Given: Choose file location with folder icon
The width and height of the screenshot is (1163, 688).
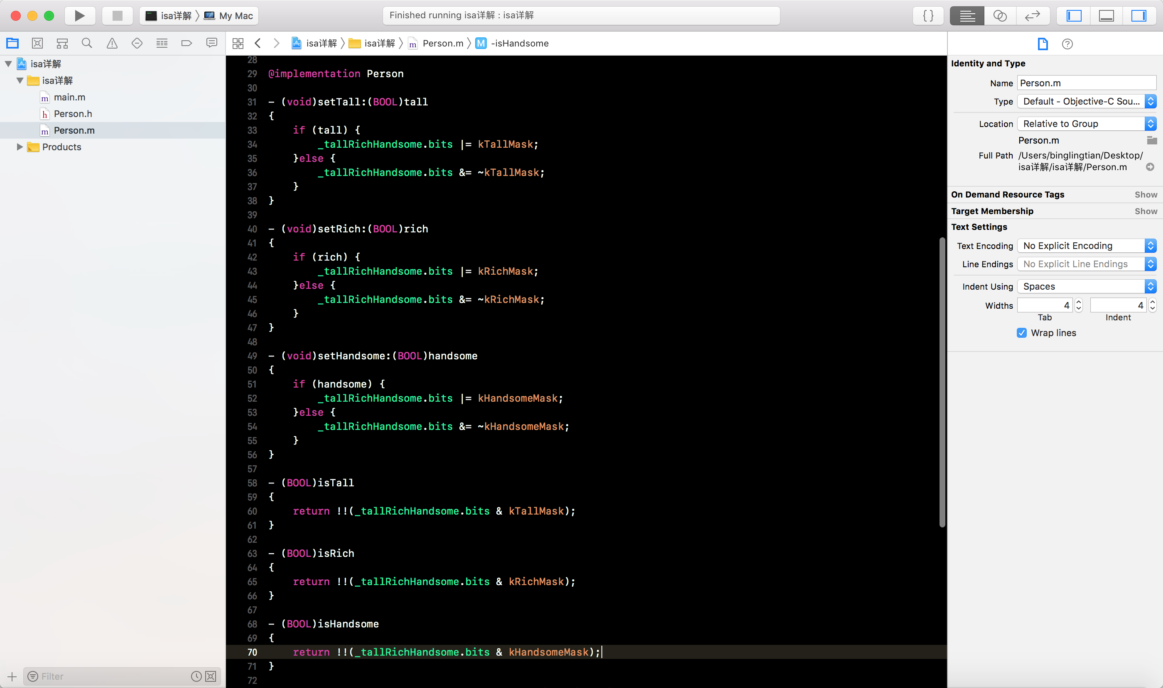Looking at the screenshot, I should 1151,140.
